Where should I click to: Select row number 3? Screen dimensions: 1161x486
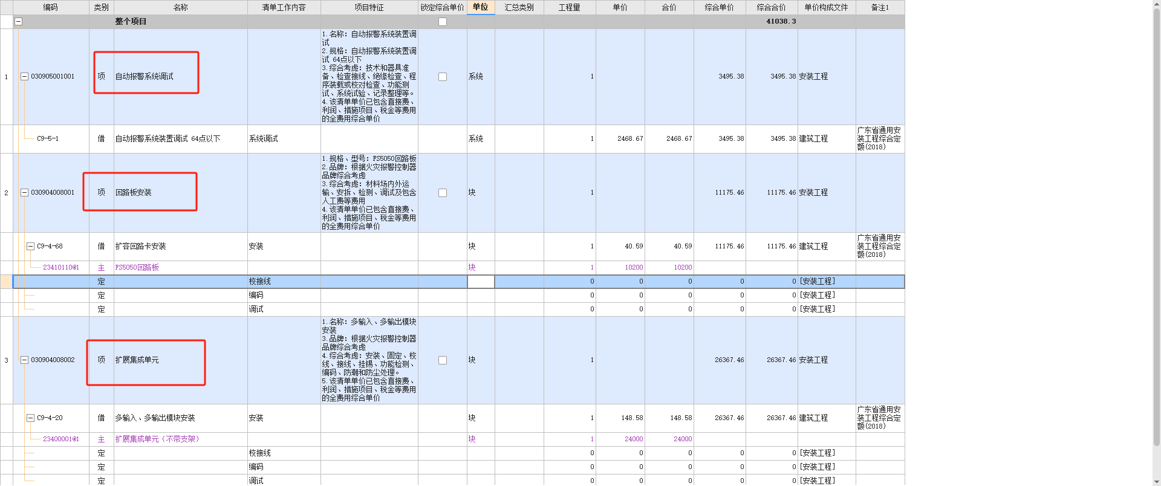(6, 360)
